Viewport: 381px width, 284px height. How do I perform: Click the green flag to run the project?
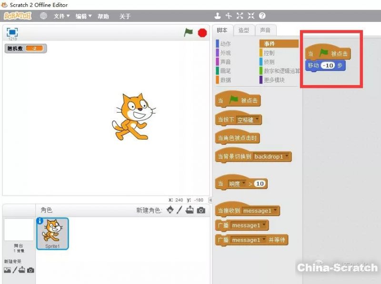pos(189,32)
